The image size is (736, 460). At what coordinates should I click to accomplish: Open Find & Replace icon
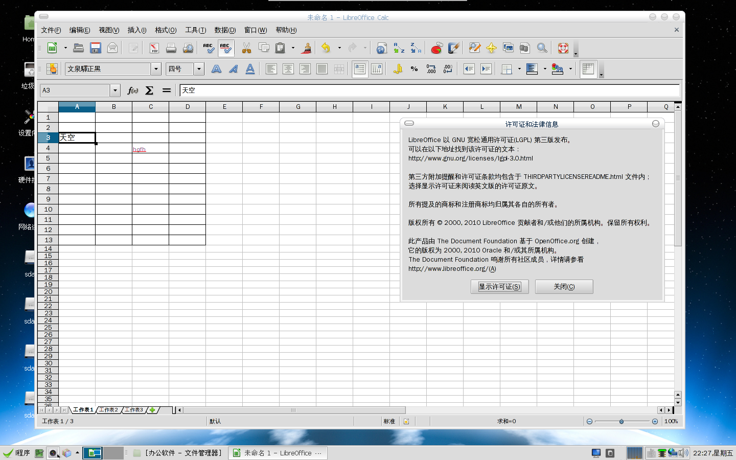(x=474, y=48)
